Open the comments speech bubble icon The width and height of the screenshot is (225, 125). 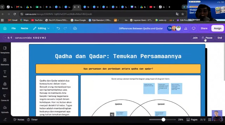click(194, 28)
